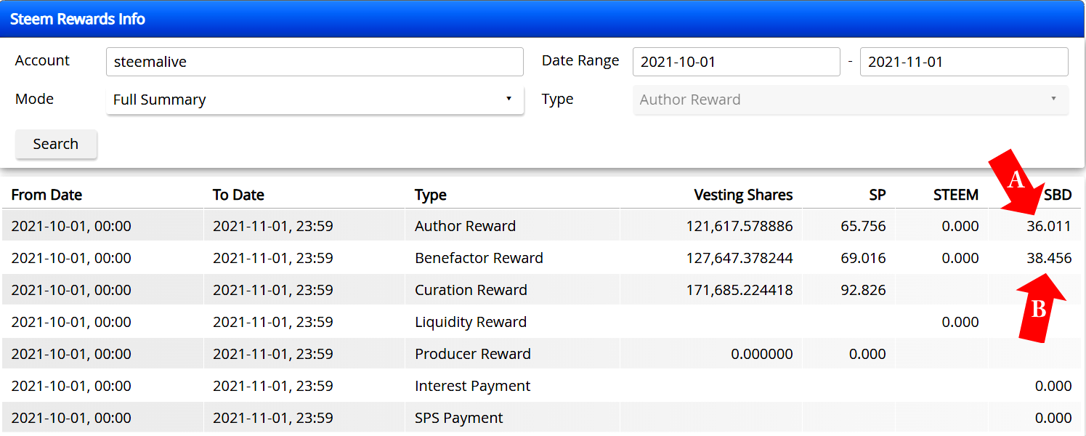
Task: Click the SBD value 38.456
Action: 1049,258
